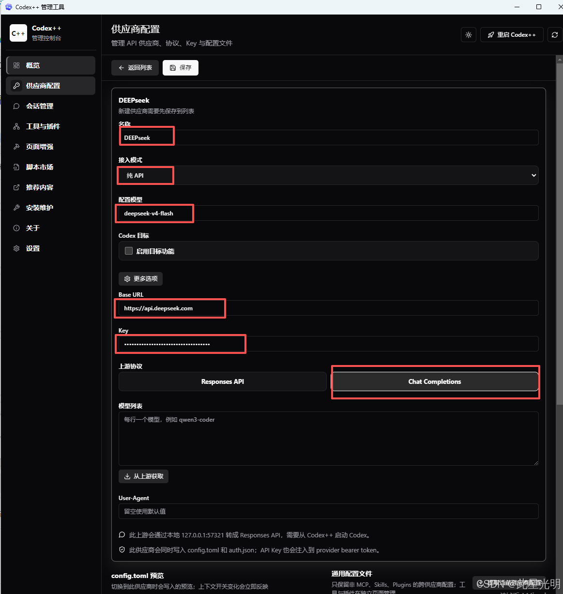Image resolution: width=563 pixels, height=594 pixels.
Task: Click the Base URL input field
Action: [328, 308]
